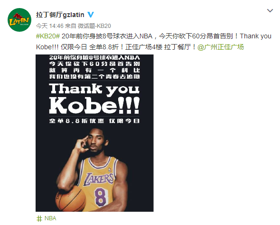Image resolution: width=280 pixels, height=225 pixels.
Task: Click the 微话题-KB20 source link
Action: coord(94,26)
